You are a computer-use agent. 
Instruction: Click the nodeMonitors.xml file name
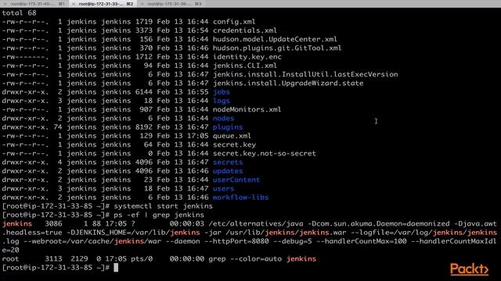click(247, 109)
